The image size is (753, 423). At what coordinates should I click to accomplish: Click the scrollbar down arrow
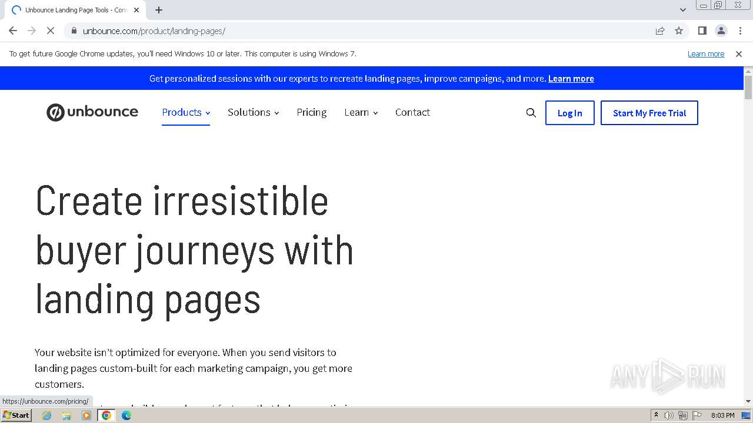pyautogui.click(x=748, y=401)
